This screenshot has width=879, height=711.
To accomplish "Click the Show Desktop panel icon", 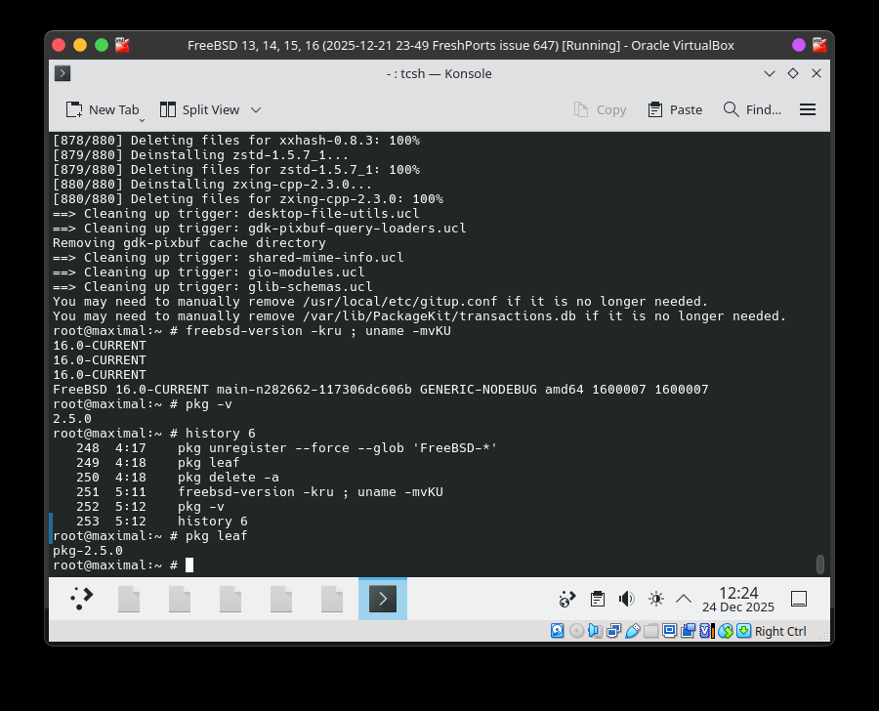I will [x=798, y=599].
